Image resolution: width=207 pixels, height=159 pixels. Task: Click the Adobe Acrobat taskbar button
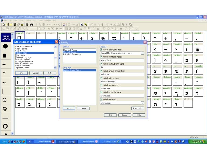click(89, 142)
